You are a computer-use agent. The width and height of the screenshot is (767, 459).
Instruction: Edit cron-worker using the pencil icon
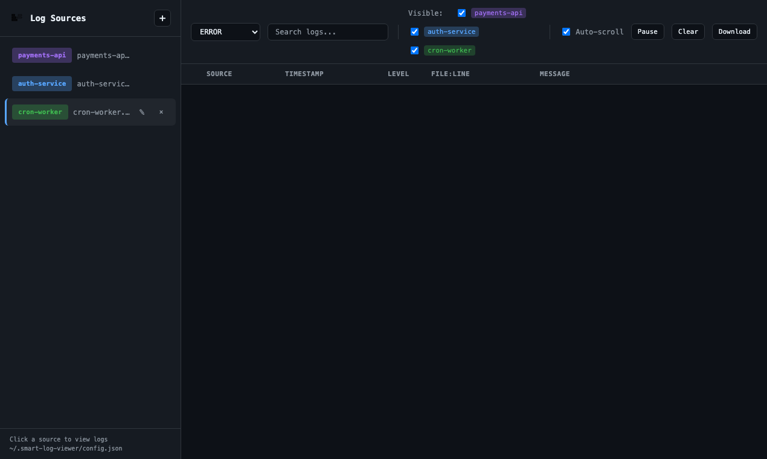coord(141,112)
